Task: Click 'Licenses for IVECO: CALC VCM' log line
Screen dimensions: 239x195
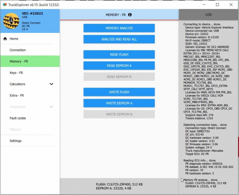Action: [x=204, y=96]
